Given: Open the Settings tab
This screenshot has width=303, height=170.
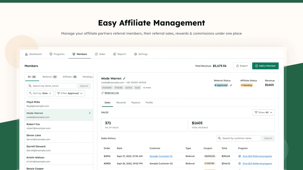Looking at the screenshot, I should tap(141, 54).
